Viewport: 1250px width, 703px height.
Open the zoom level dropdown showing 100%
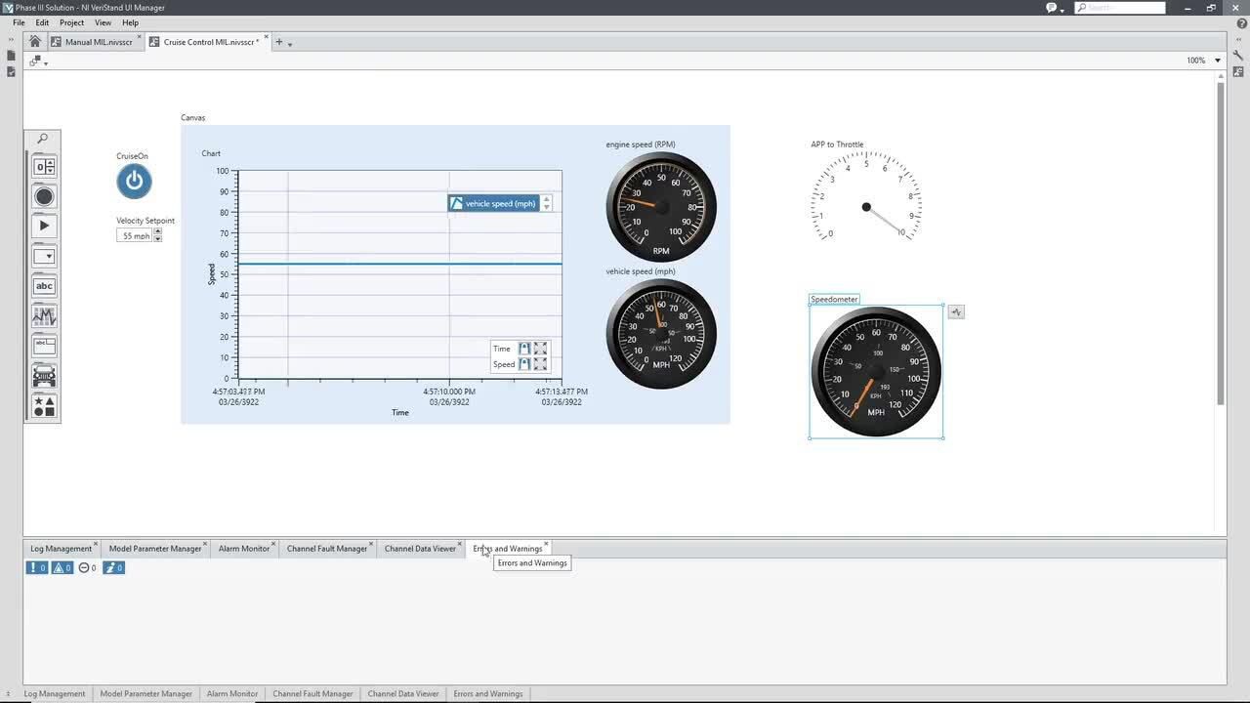1217,60
